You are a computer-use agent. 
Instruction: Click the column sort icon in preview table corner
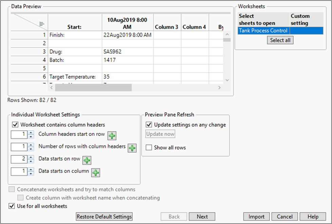(42, 24)
